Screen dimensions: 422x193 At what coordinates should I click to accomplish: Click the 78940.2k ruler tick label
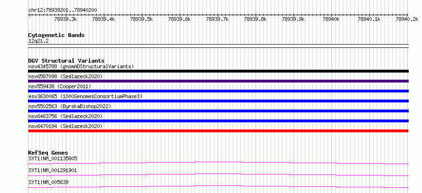click(407, 19)
